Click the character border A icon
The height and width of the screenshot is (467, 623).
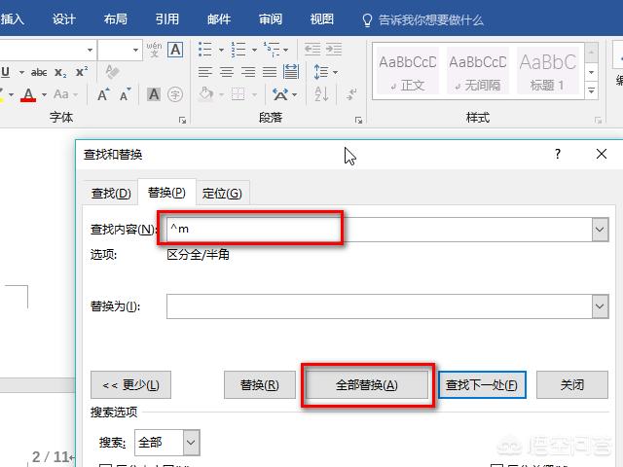click(x=175, y=50)
